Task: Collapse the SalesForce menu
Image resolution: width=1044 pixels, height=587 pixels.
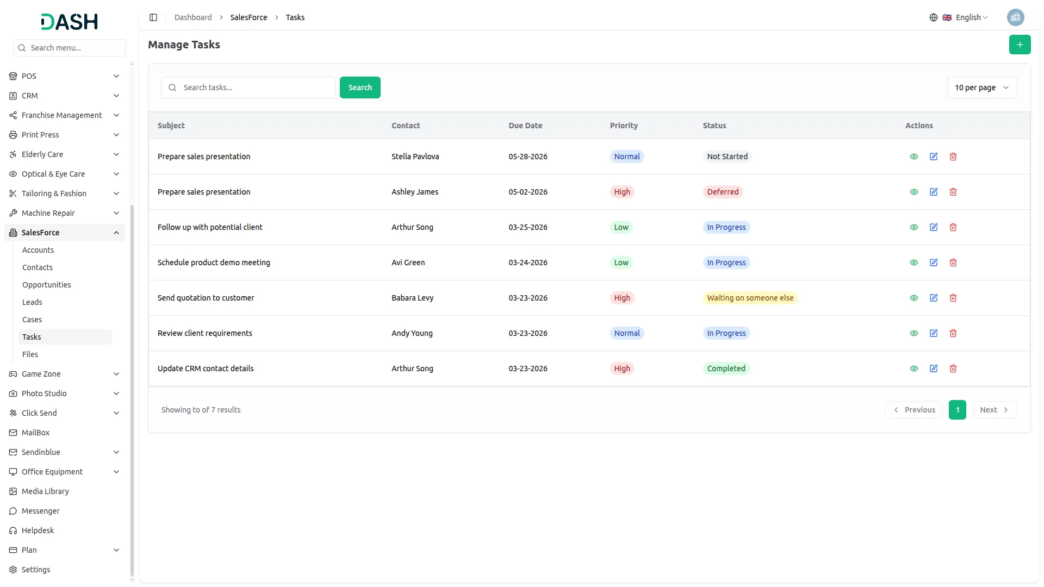Action: (x=64, y=233)
